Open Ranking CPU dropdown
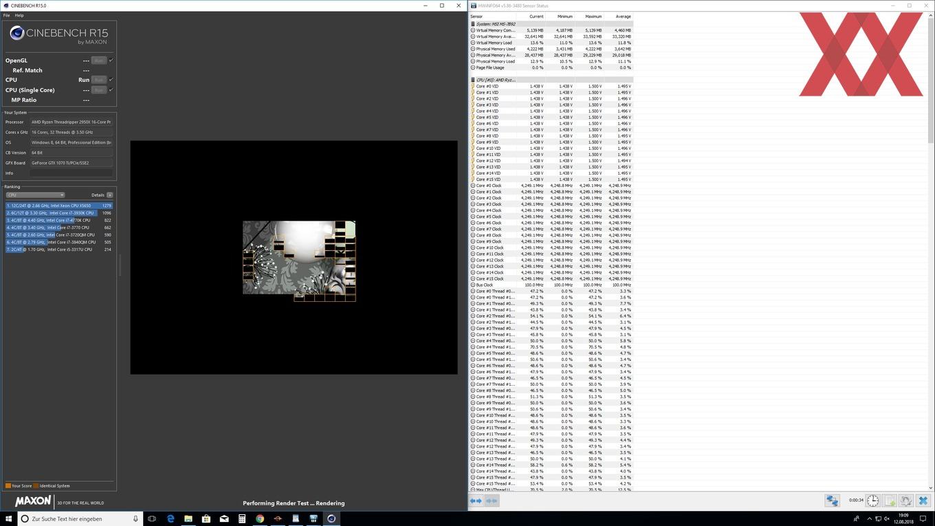This screenshot has height=526, width=935. coord(35,195)
